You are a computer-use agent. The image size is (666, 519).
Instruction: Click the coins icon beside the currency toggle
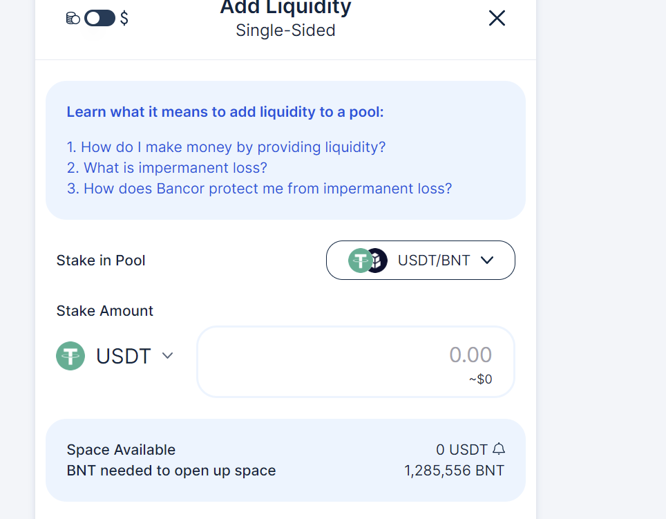click(73, 19)
